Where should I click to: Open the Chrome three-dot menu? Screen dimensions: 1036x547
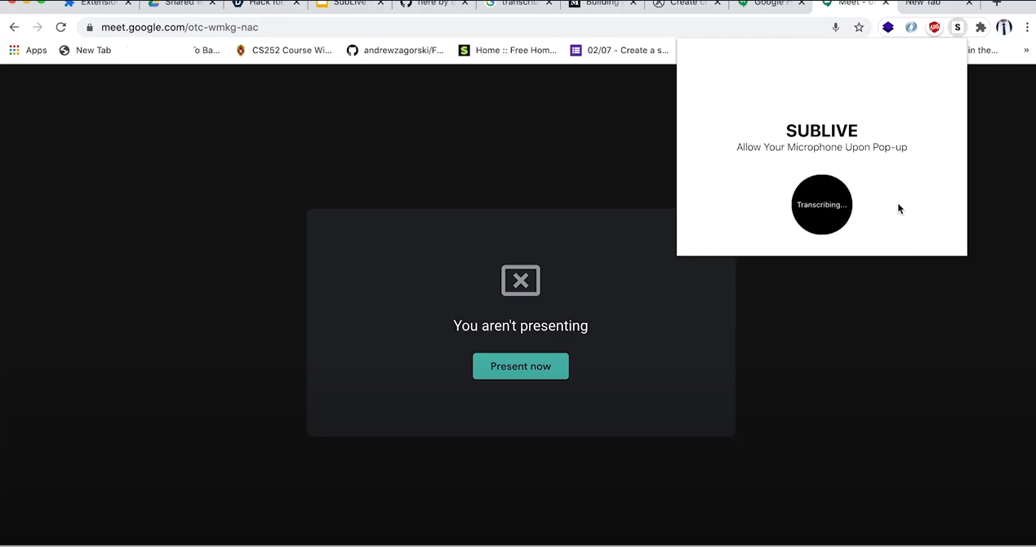1027,28
